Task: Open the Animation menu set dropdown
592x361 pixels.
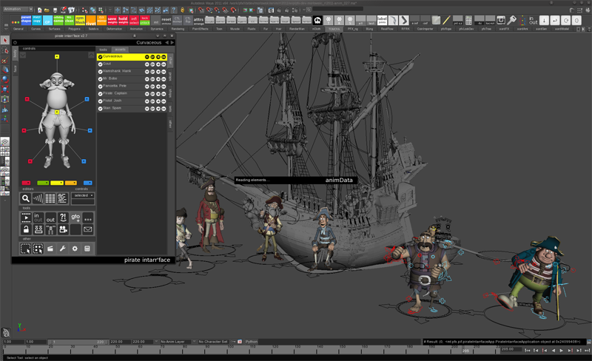Action: point(18,9)
